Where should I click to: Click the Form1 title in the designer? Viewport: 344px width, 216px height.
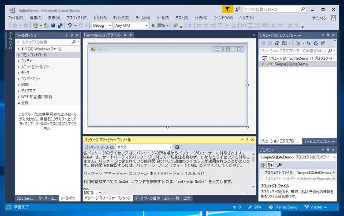tap(102, 49)
